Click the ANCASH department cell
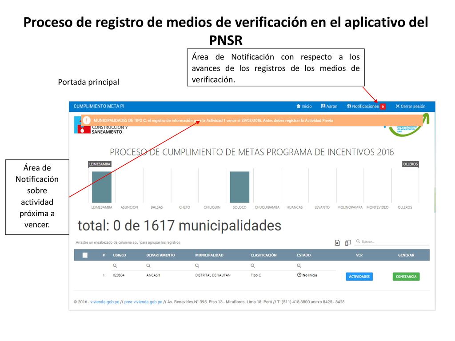This screenshot has width=455, height=341. coord(153,275)
